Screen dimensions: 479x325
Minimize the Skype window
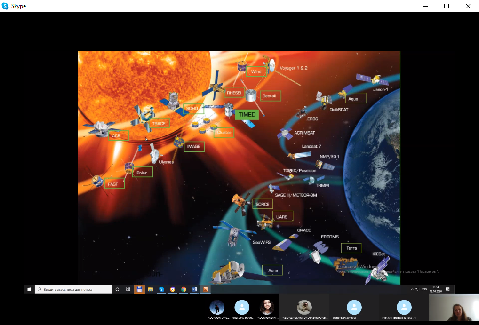point(425,6)
